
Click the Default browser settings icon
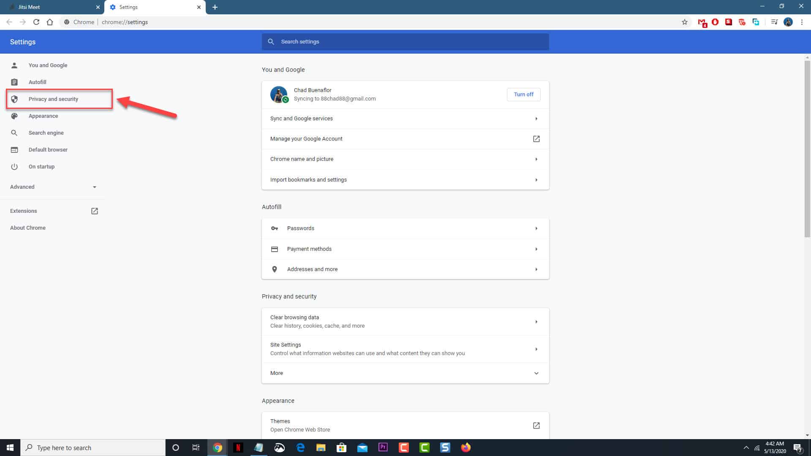[x=14, y=149]
